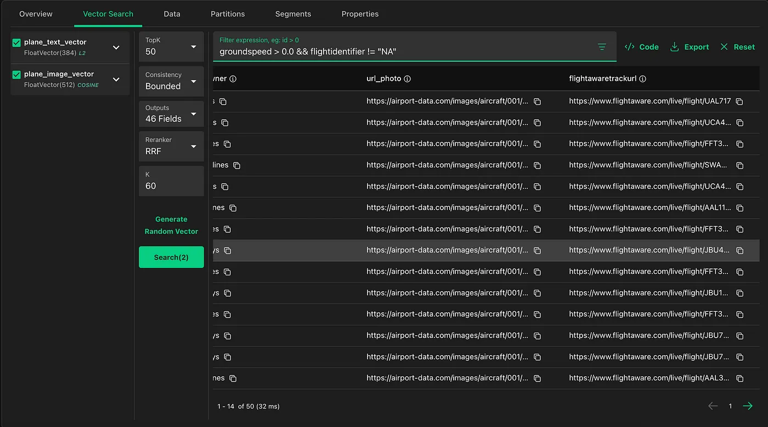Click Generate Random Vector link
The height and width of the screenshot is (427, 768).
[x=171, y=225]
